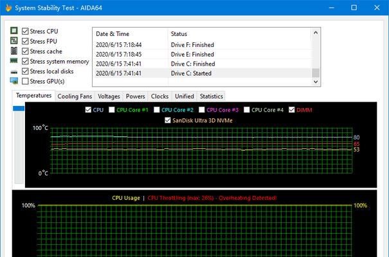Click the RAM module icon beside Stress system memory
Viewport: 389px width, 257px height.
(x=14, y=61)
